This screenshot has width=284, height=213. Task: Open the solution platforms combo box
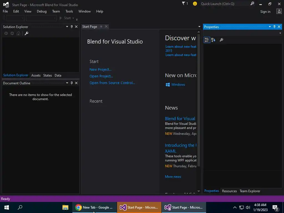point(41,18)
